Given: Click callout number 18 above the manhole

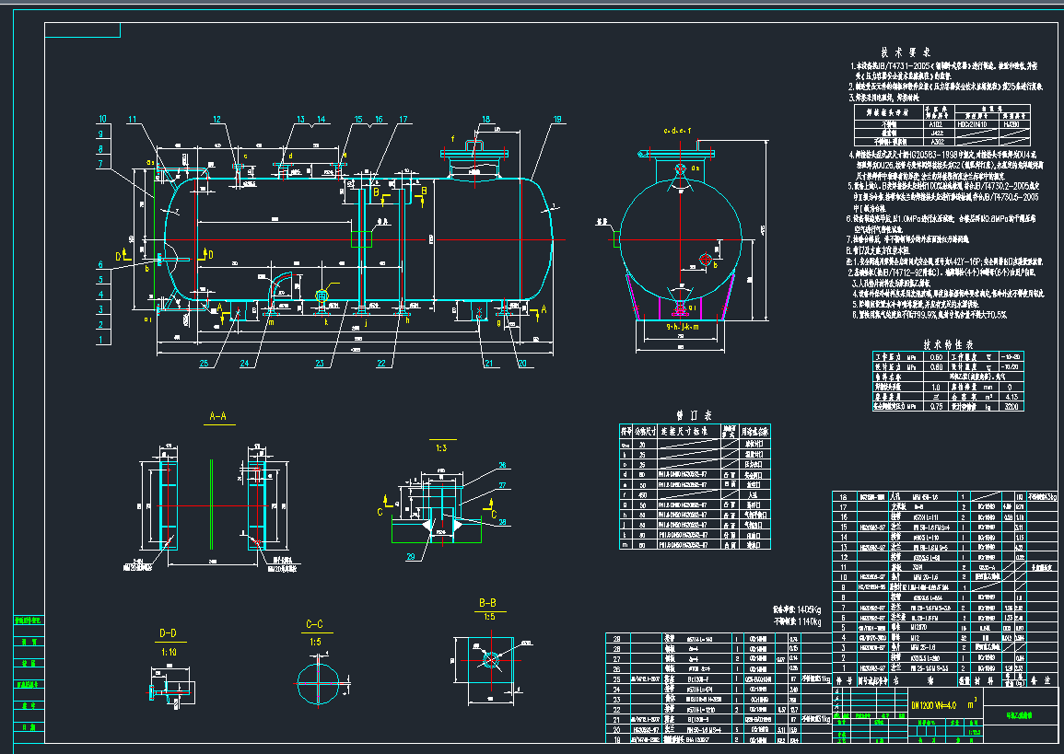Looking at the screenshot, I should (485, 120).
